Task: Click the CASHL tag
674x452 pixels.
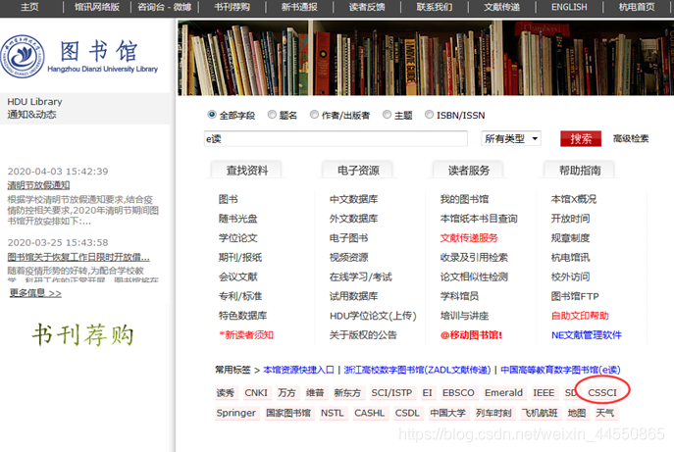Action: [x=369, y=413]
